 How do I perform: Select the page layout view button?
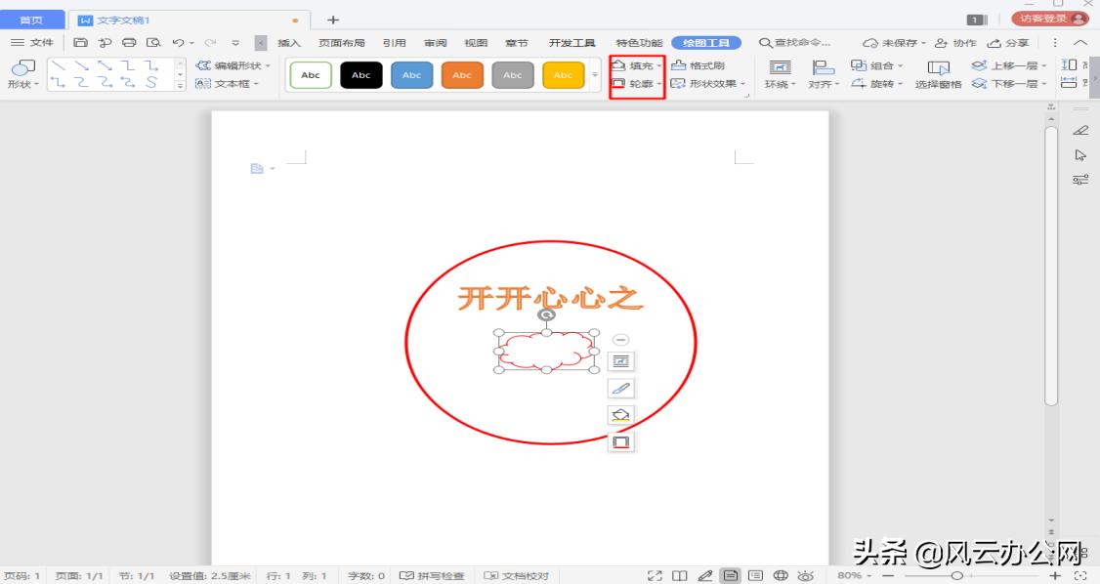[731, 575]
